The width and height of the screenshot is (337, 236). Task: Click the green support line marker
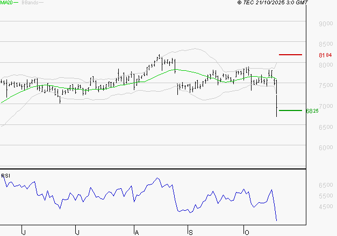coord(290,110)
